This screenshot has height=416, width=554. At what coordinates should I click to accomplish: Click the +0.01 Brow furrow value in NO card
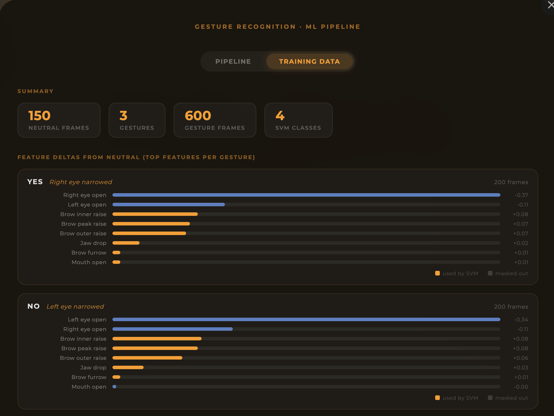tap(521, 377)
